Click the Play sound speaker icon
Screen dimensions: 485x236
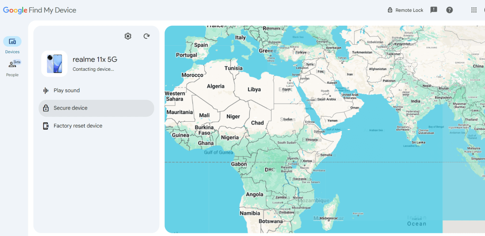tap(46, 90)
